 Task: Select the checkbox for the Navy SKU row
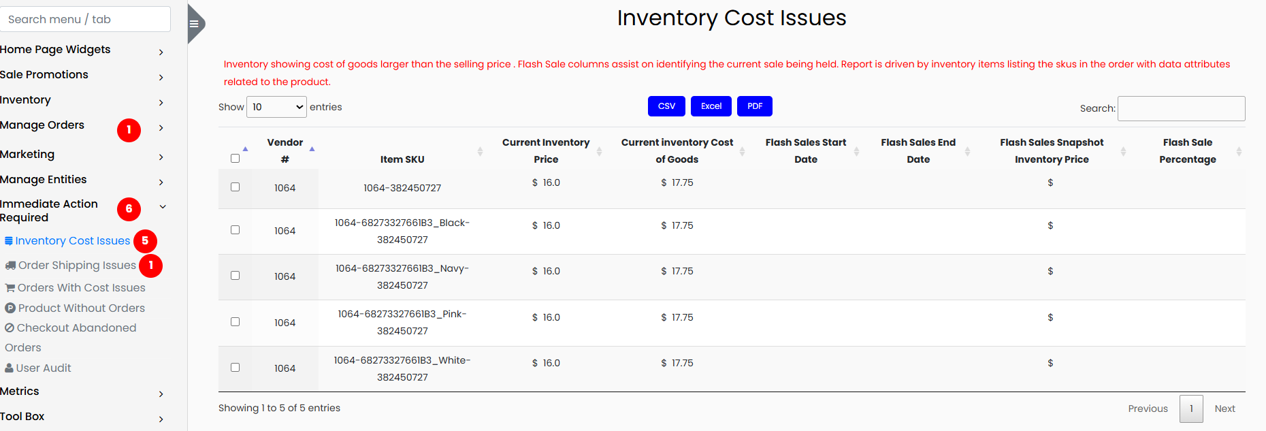pos(235,276)
